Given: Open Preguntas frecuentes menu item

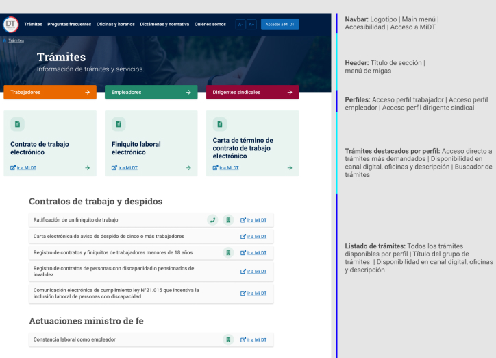Looking at the screenshot, I should tap(69, 25).
